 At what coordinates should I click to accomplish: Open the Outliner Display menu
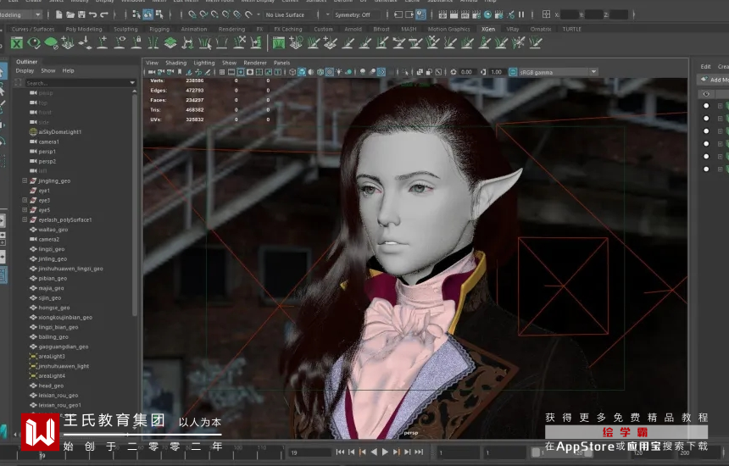tap(25, 70)
